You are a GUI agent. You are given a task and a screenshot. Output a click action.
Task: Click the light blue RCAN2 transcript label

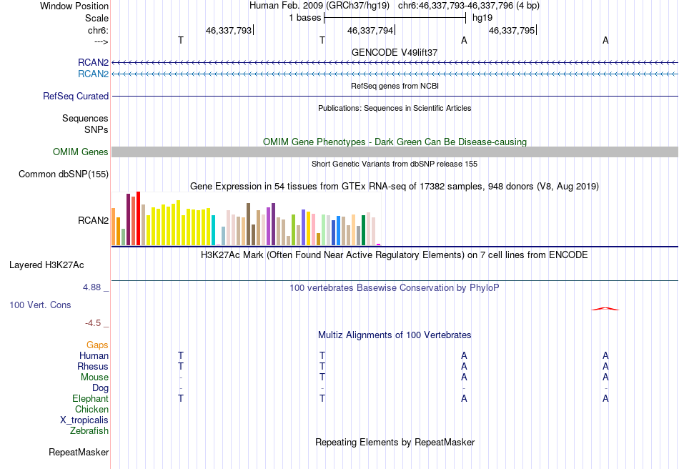[x=93, y=74]
